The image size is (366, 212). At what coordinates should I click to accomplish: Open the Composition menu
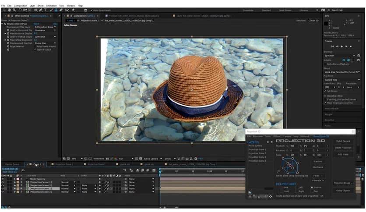20,6
